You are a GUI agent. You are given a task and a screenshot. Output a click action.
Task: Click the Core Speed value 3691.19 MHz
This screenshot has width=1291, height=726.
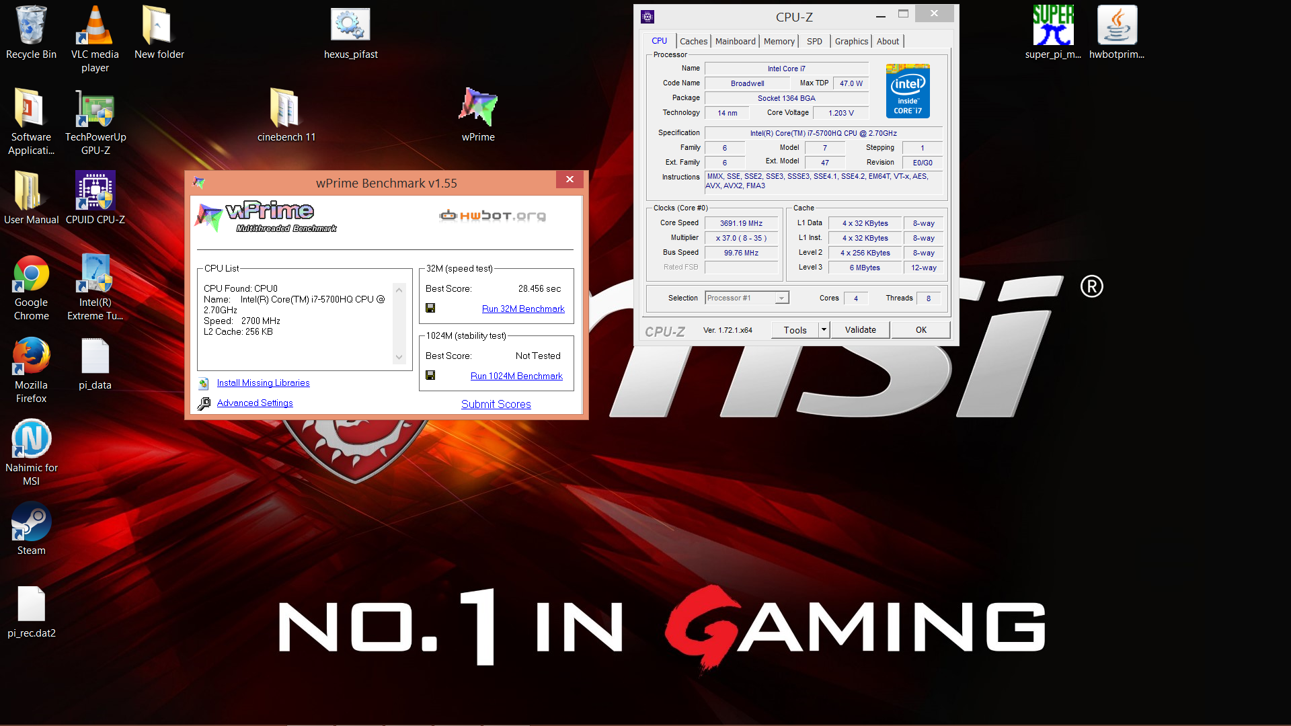[x=741, y=223]
